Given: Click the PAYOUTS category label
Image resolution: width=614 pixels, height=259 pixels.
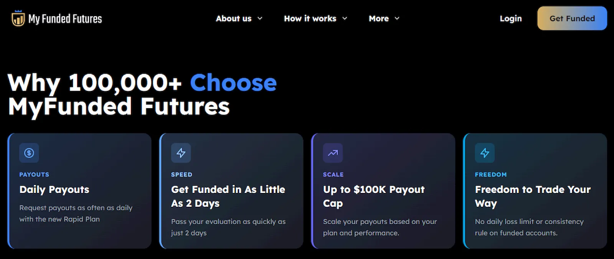Looking at the screenshot, I should pyautogui.click(x=34, y=174).
